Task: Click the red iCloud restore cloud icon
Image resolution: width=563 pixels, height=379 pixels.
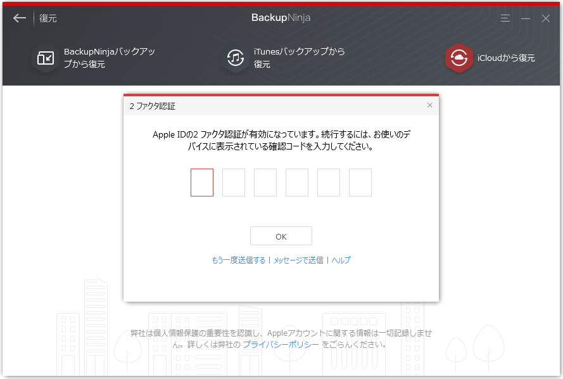Action: point(459,58)
